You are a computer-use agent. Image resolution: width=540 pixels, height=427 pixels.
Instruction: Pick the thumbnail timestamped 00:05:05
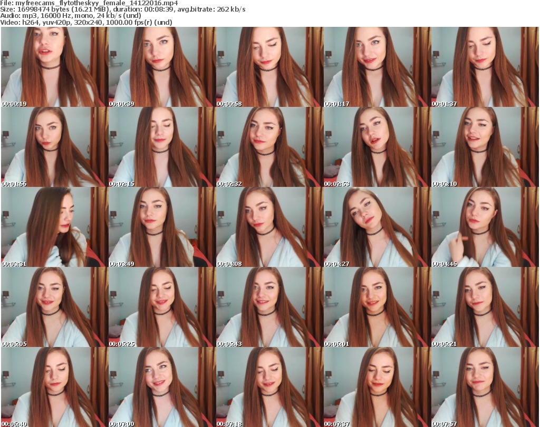pyautogui.click(x=54, y=307)
